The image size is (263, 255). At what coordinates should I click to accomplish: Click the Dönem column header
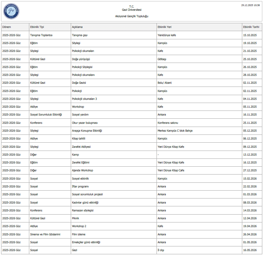click(x=7, y=27)
